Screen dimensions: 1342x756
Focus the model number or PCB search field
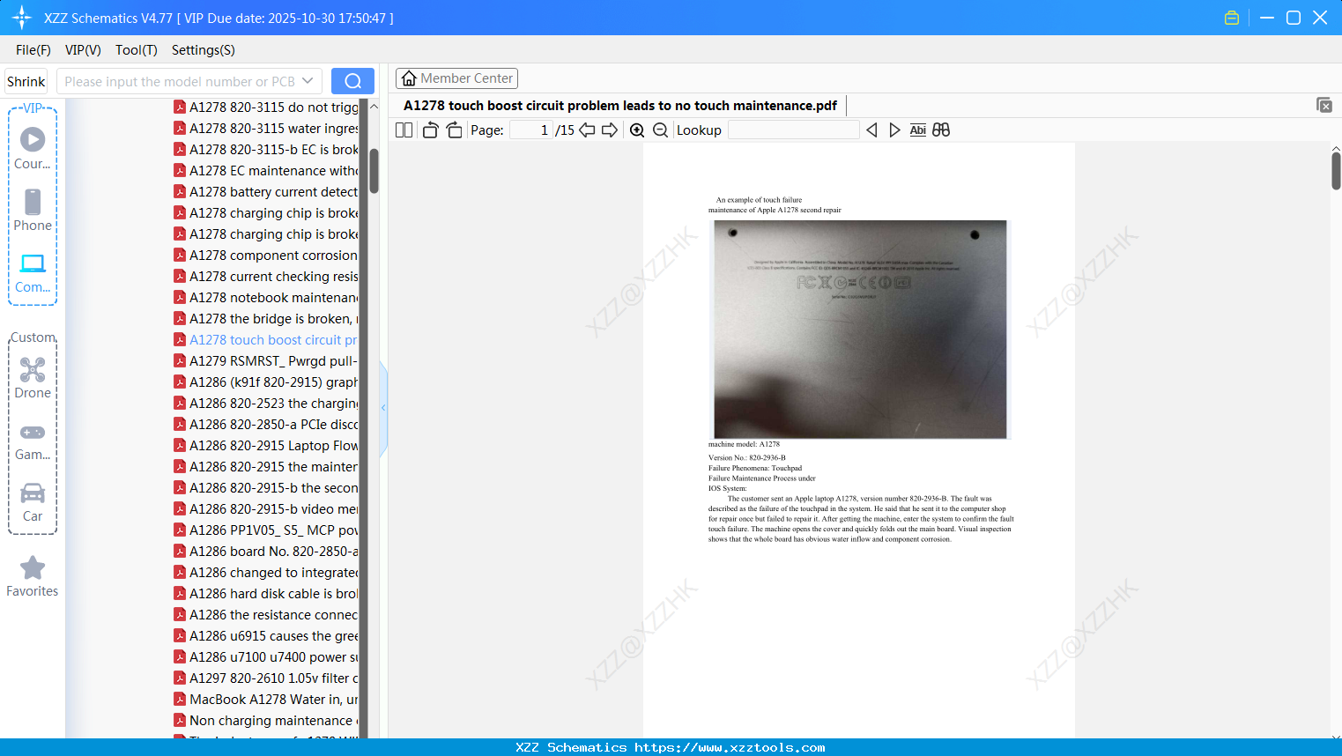click(x=180, y=81)
